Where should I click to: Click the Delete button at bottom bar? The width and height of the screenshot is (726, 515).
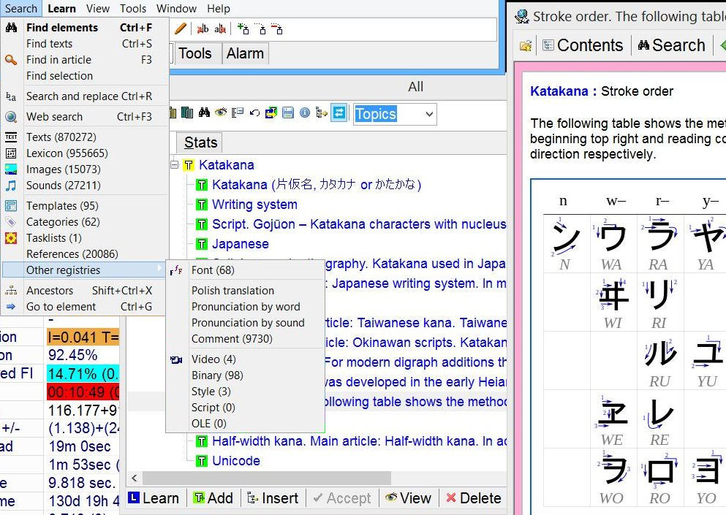coord(473,498)
